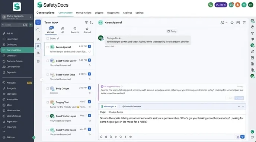The image size is (256, 142).
Task: Open the DR user avatar
Action: point(250,5)
